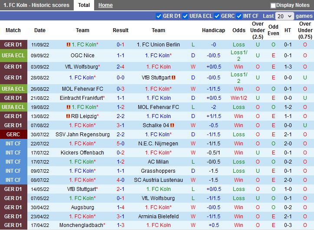Open 1. FC Union Berlin team link
Screen dimensions: 314x230
pyautogui.click(x=158, y=44)
